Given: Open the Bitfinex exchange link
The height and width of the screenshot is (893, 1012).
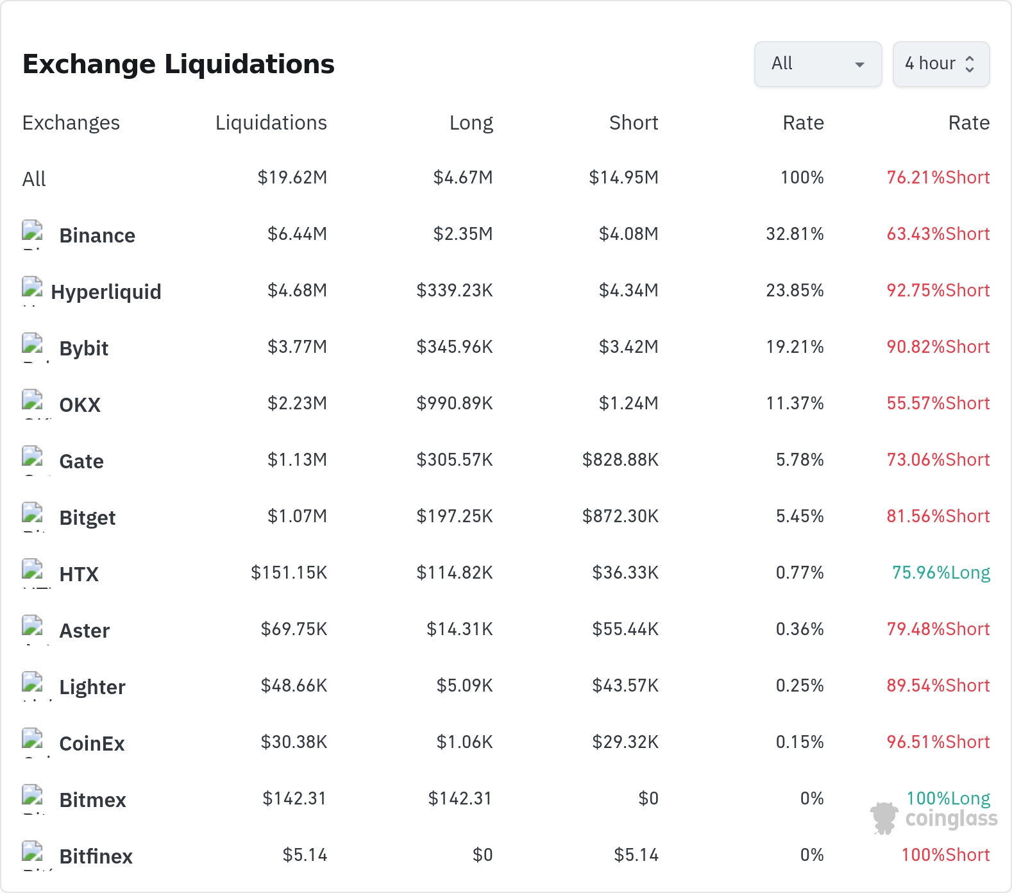Looking at the screenshot, I should coord(96,856).
